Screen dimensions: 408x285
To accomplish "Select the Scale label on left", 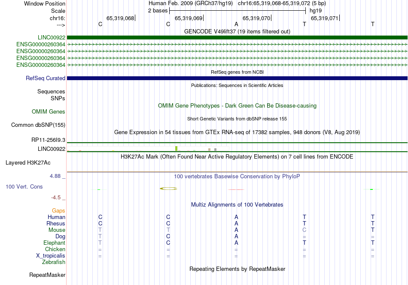I will point(58,11).
